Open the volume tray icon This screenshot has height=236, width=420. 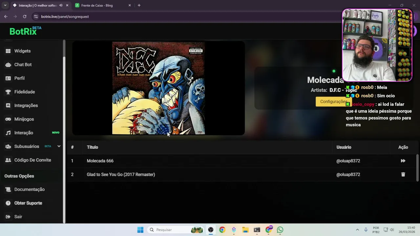(x=392, y=230)
